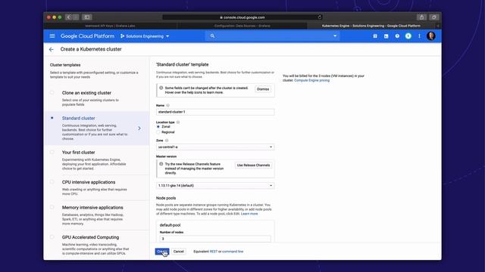Click the blue Create button
The height and width of the screenshot is (272, 485).
(x=162, y=252)
